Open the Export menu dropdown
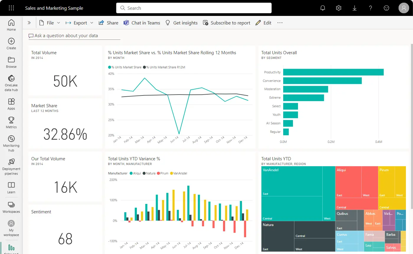 click(79, 23)
